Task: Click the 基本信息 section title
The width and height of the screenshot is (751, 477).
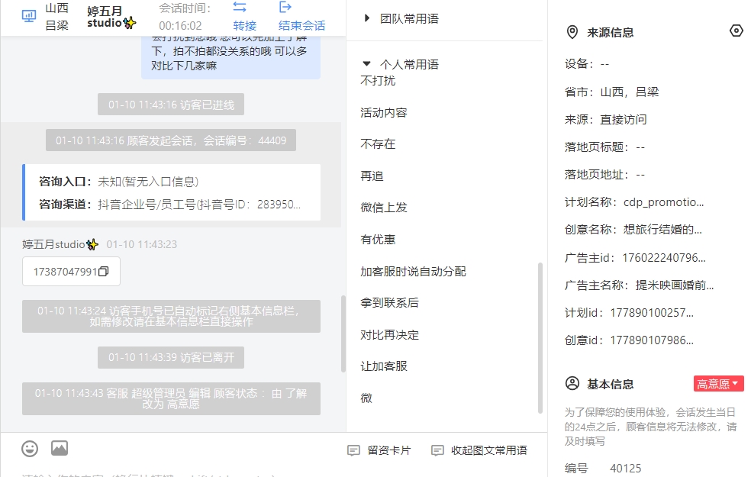Action: (611, 384)
